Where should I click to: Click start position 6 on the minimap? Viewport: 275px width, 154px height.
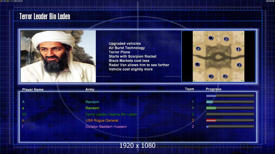(238, 49)
